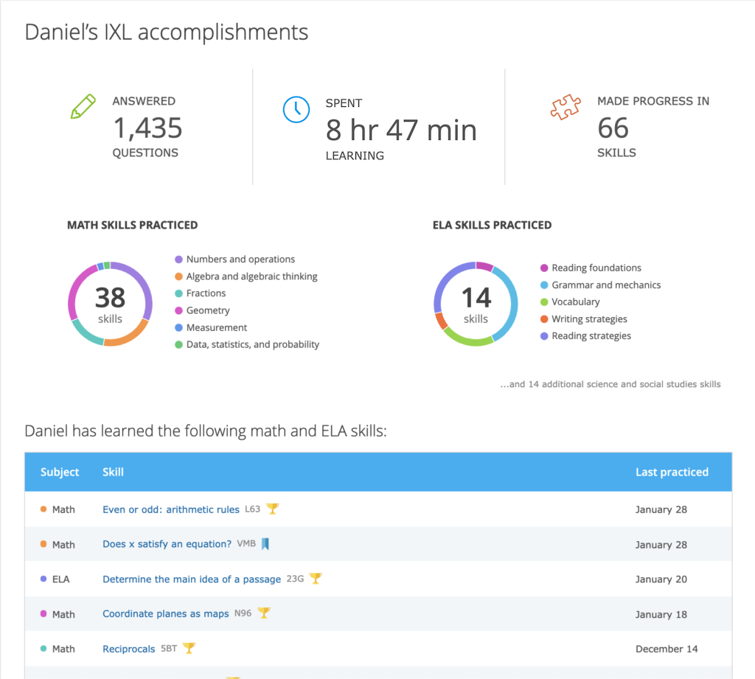Click purple dot for Reading strategies
The image size is (755, 679).
click(544, 336)
